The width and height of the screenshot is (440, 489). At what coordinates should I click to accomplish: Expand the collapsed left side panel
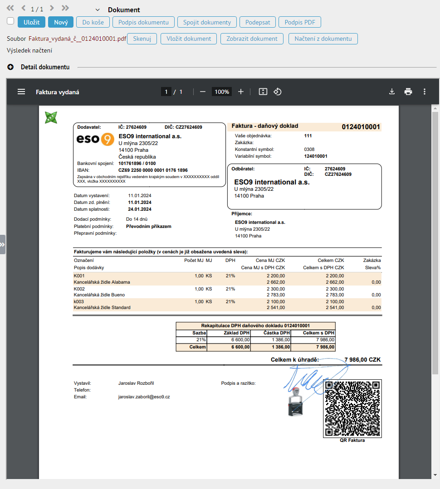[x=3, y=245]
